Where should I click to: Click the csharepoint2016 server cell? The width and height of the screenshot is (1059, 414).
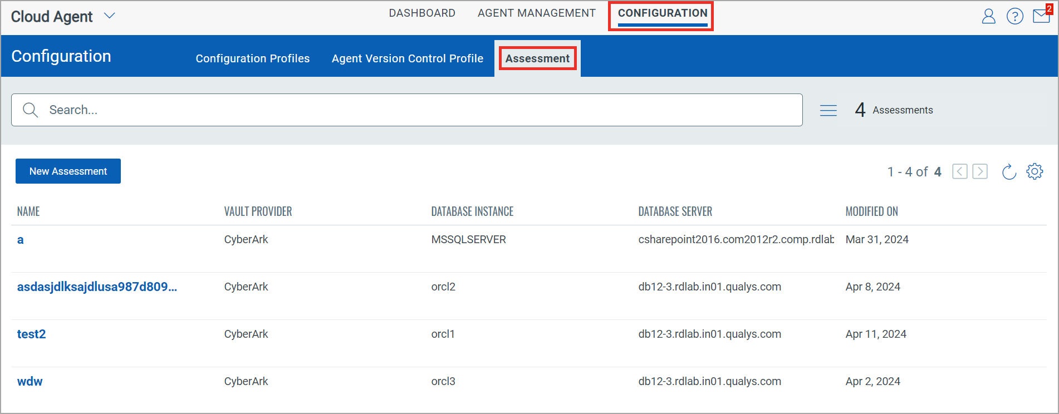point(736,240)
